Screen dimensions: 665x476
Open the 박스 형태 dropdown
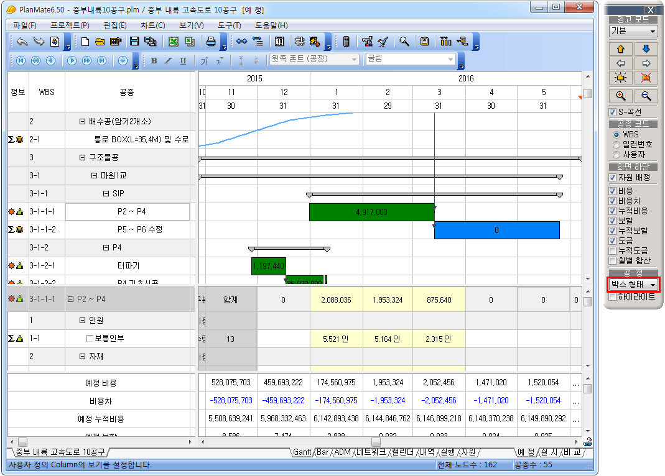click(x=653, y=285)
